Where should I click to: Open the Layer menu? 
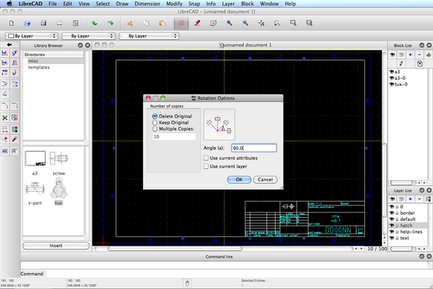point(228,4)
